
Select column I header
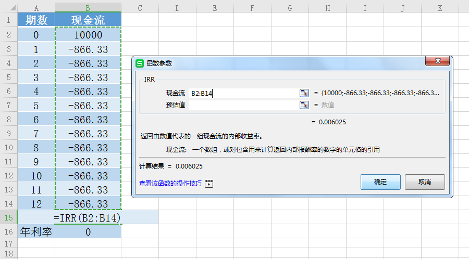point(365,8)
